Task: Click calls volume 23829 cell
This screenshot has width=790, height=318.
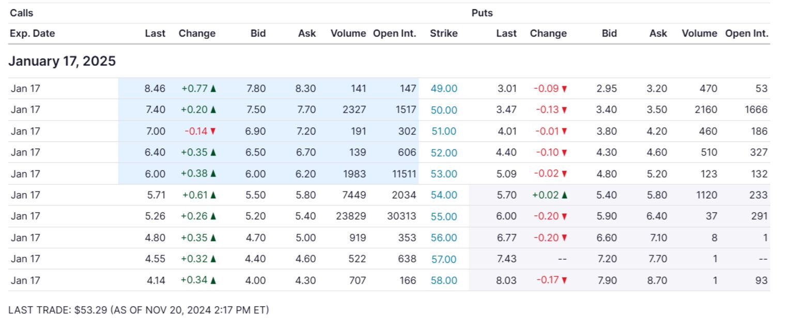Action: (350, 217)
